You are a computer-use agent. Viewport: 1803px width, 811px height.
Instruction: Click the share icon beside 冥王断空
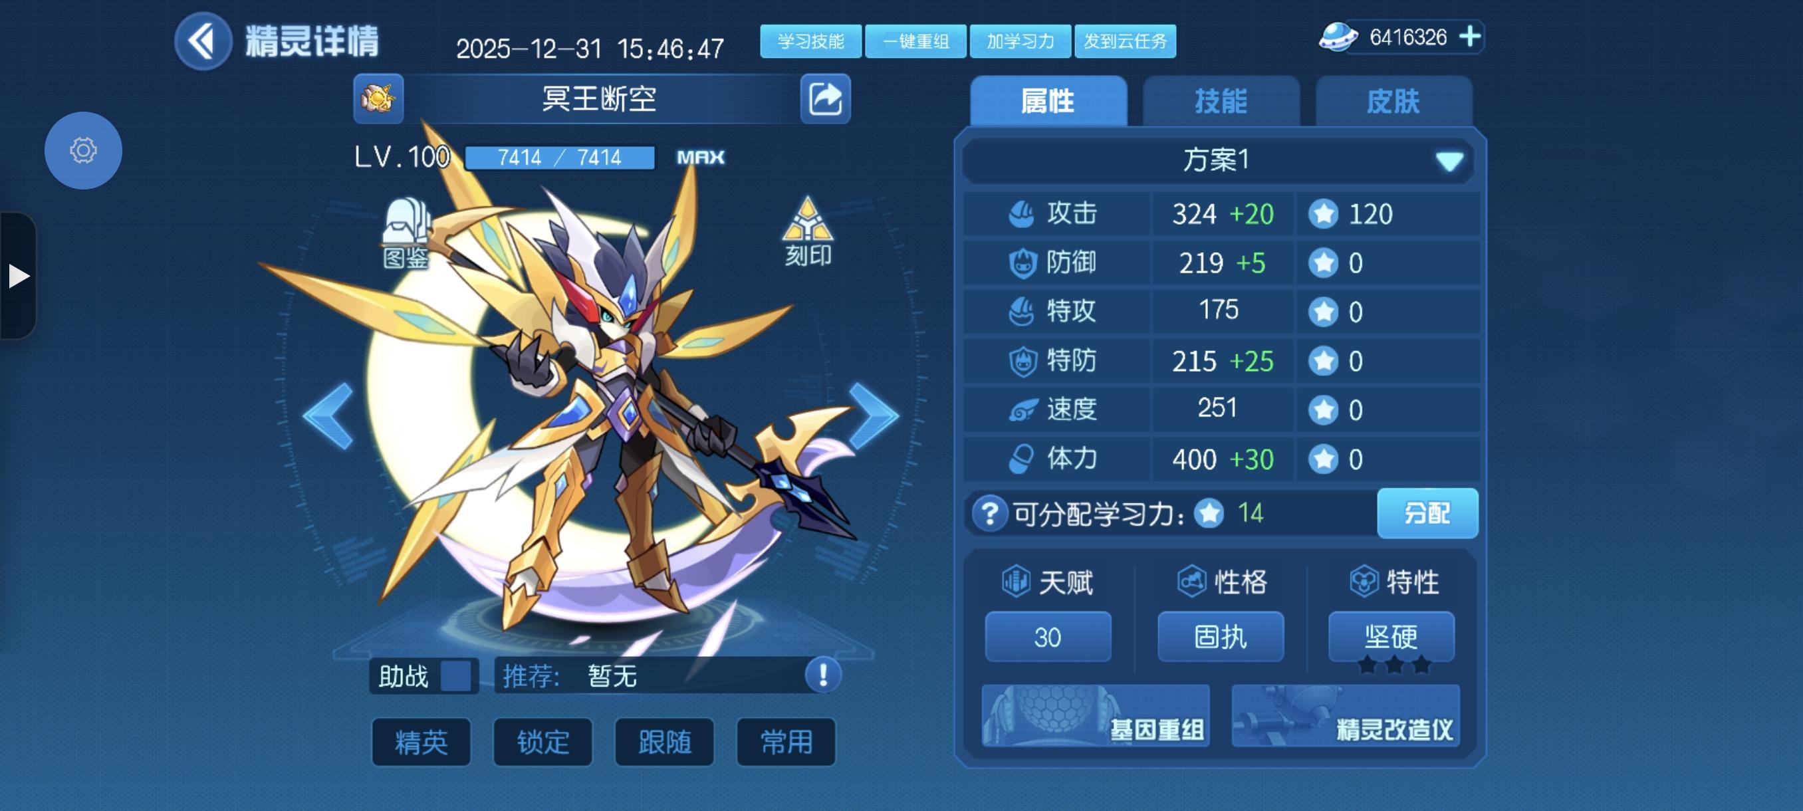825,98
